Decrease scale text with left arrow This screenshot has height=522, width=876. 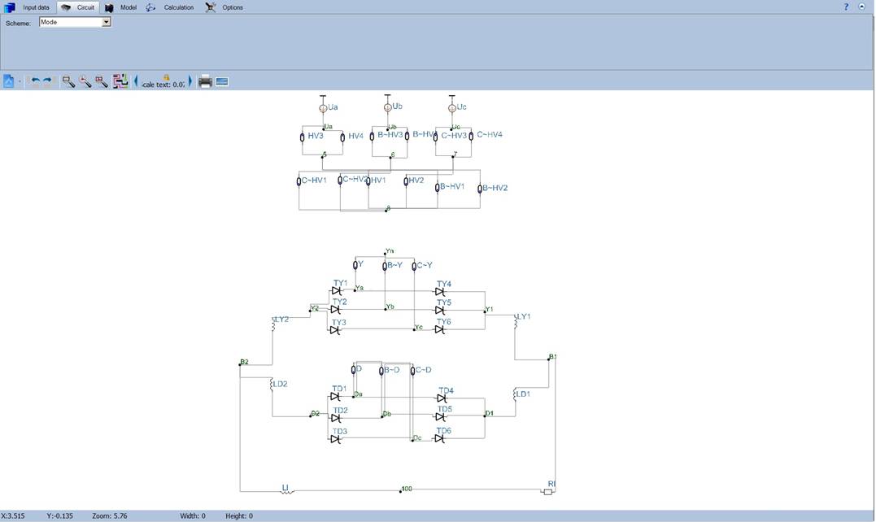(x=136, y=81)
